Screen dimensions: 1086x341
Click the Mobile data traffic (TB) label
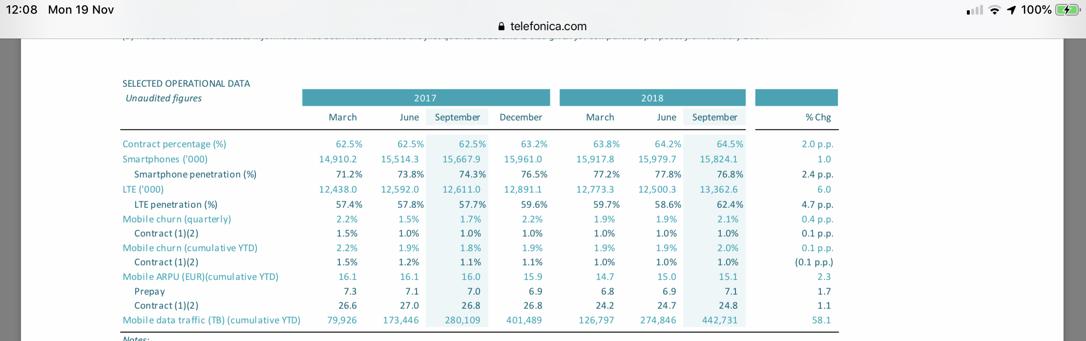(x=211, y=321)
